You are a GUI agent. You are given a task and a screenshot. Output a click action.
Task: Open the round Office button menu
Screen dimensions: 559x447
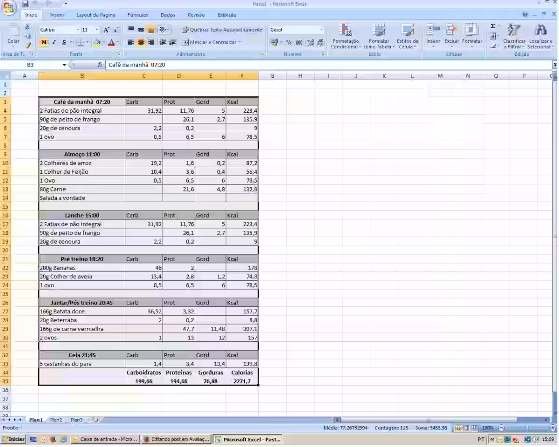pyautogui.click(x=9, y=7)
